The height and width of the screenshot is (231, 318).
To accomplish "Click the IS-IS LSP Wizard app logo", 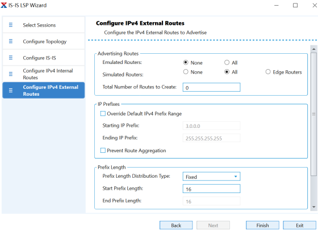I will pyautogui.click(x=3, y=5).
